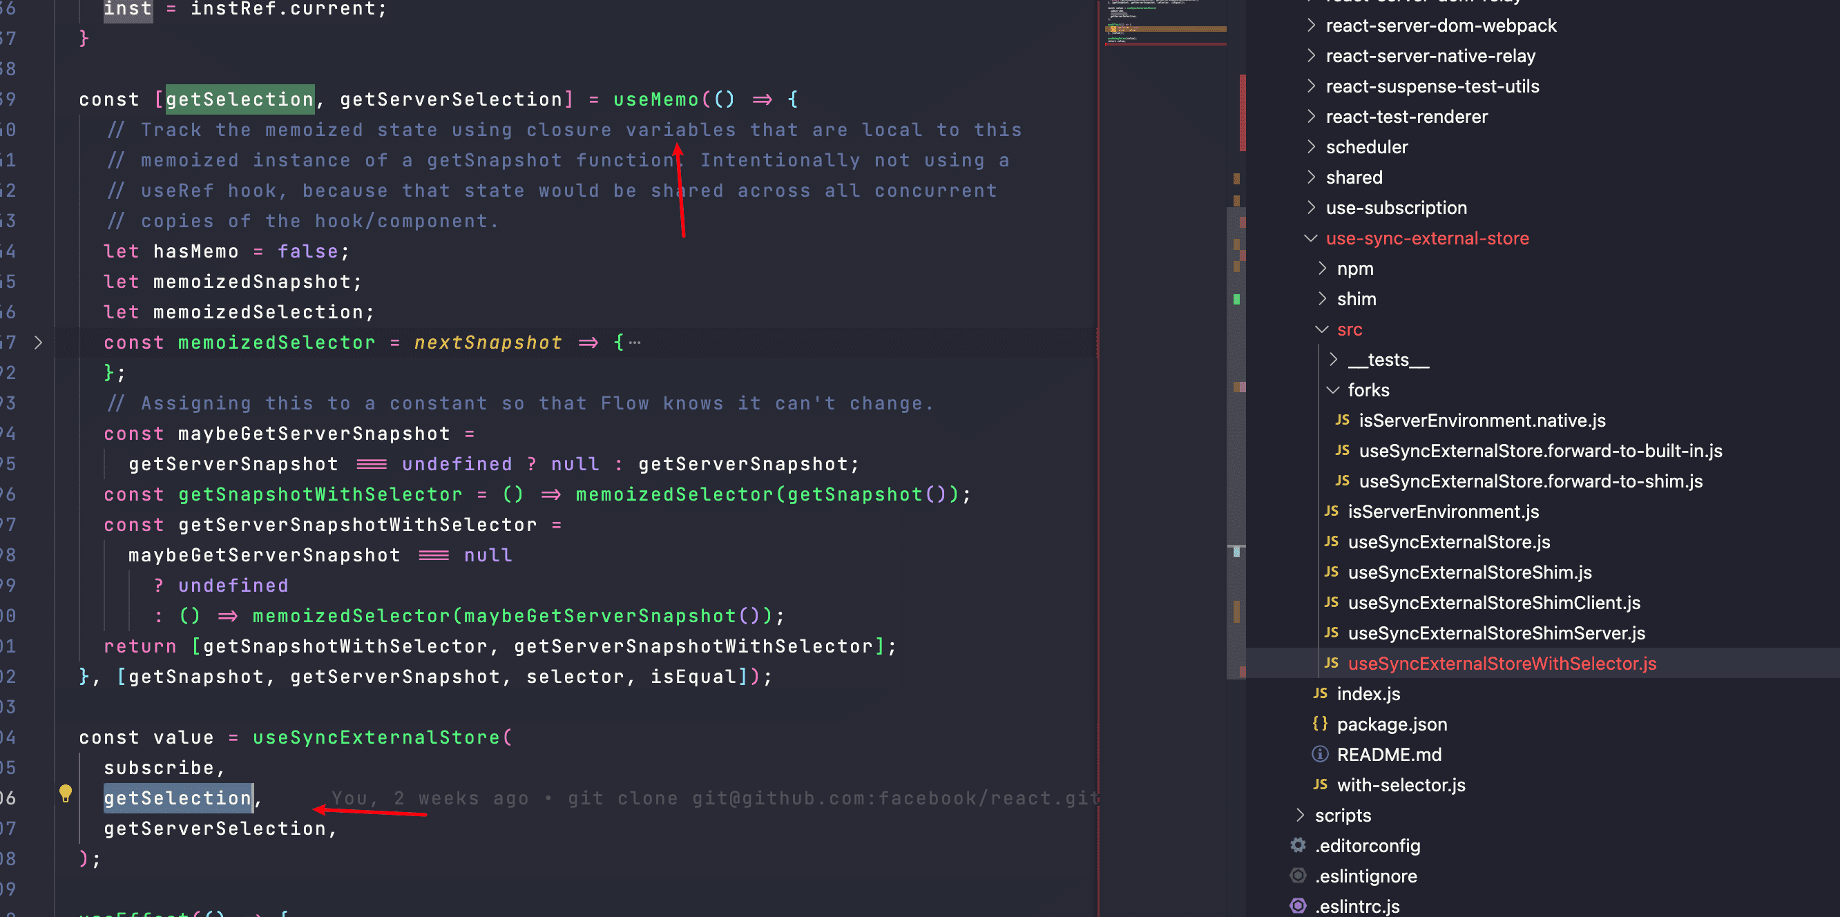The image size is (1840, 917).
Task: Open index.js in the file tree
Action: click(x=1368, y=693)
